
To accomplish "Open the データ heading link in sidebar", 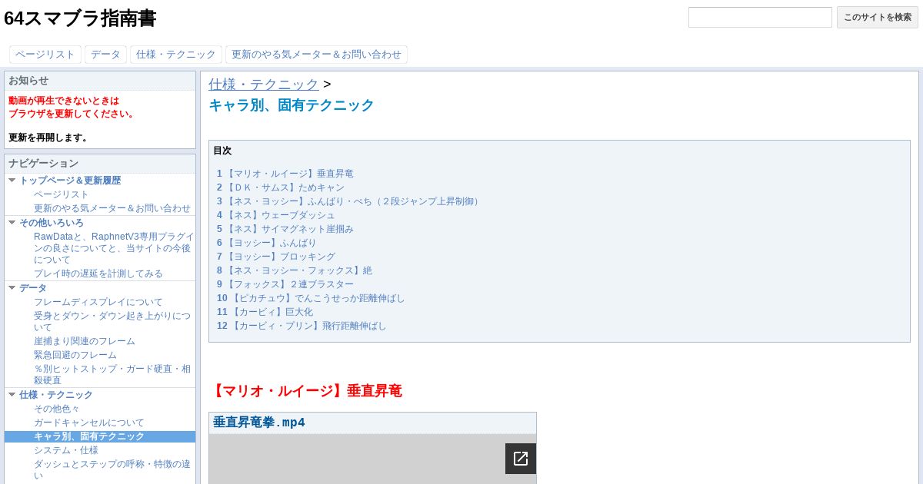I will (33, 288).
